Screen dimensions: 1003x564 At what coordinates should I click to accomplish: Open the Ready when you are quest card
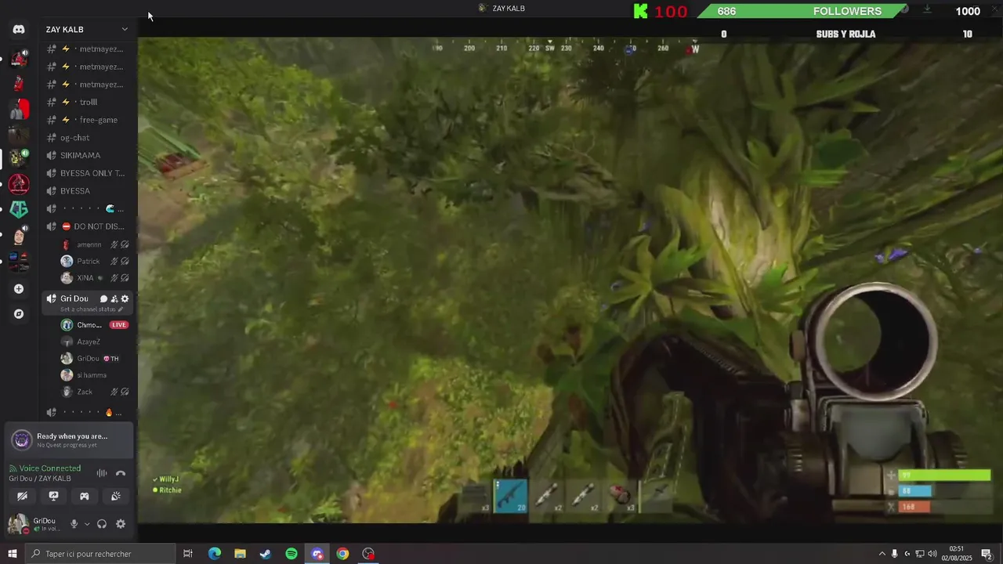coord(69,440)
